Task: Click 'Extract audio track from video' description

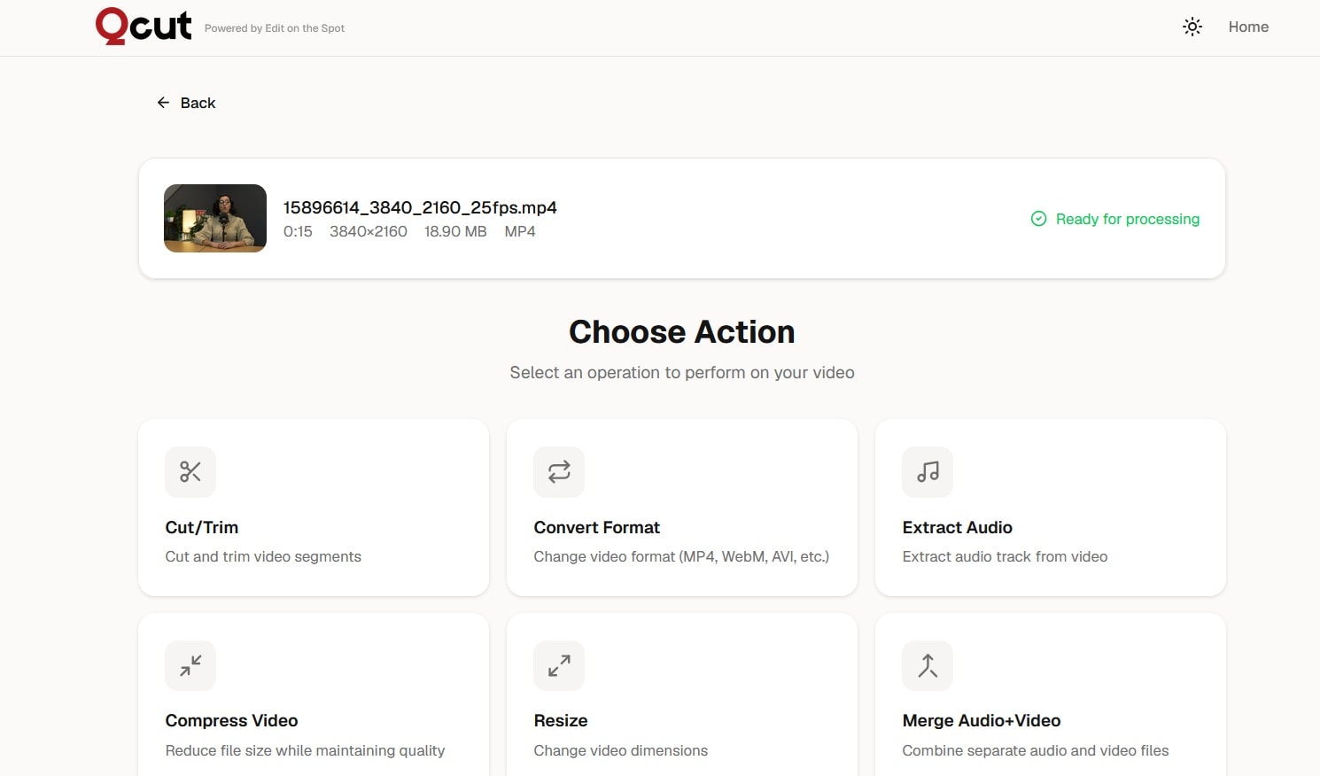Action: (x=1005, y=556)
